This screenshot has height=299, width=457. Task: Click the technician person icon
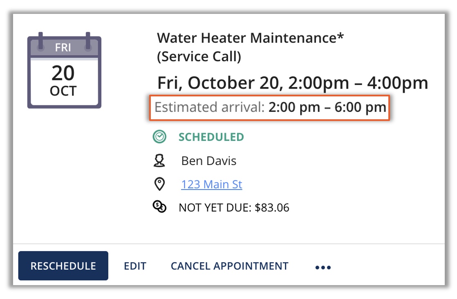[x=159, y=161]
